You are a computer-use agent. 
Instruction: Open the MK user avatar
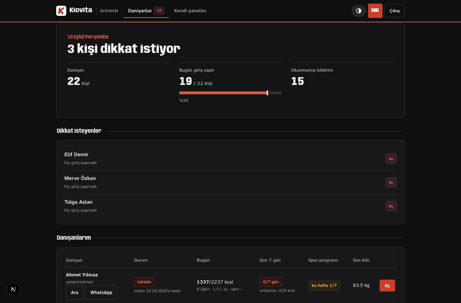click(x=375, y=11)
